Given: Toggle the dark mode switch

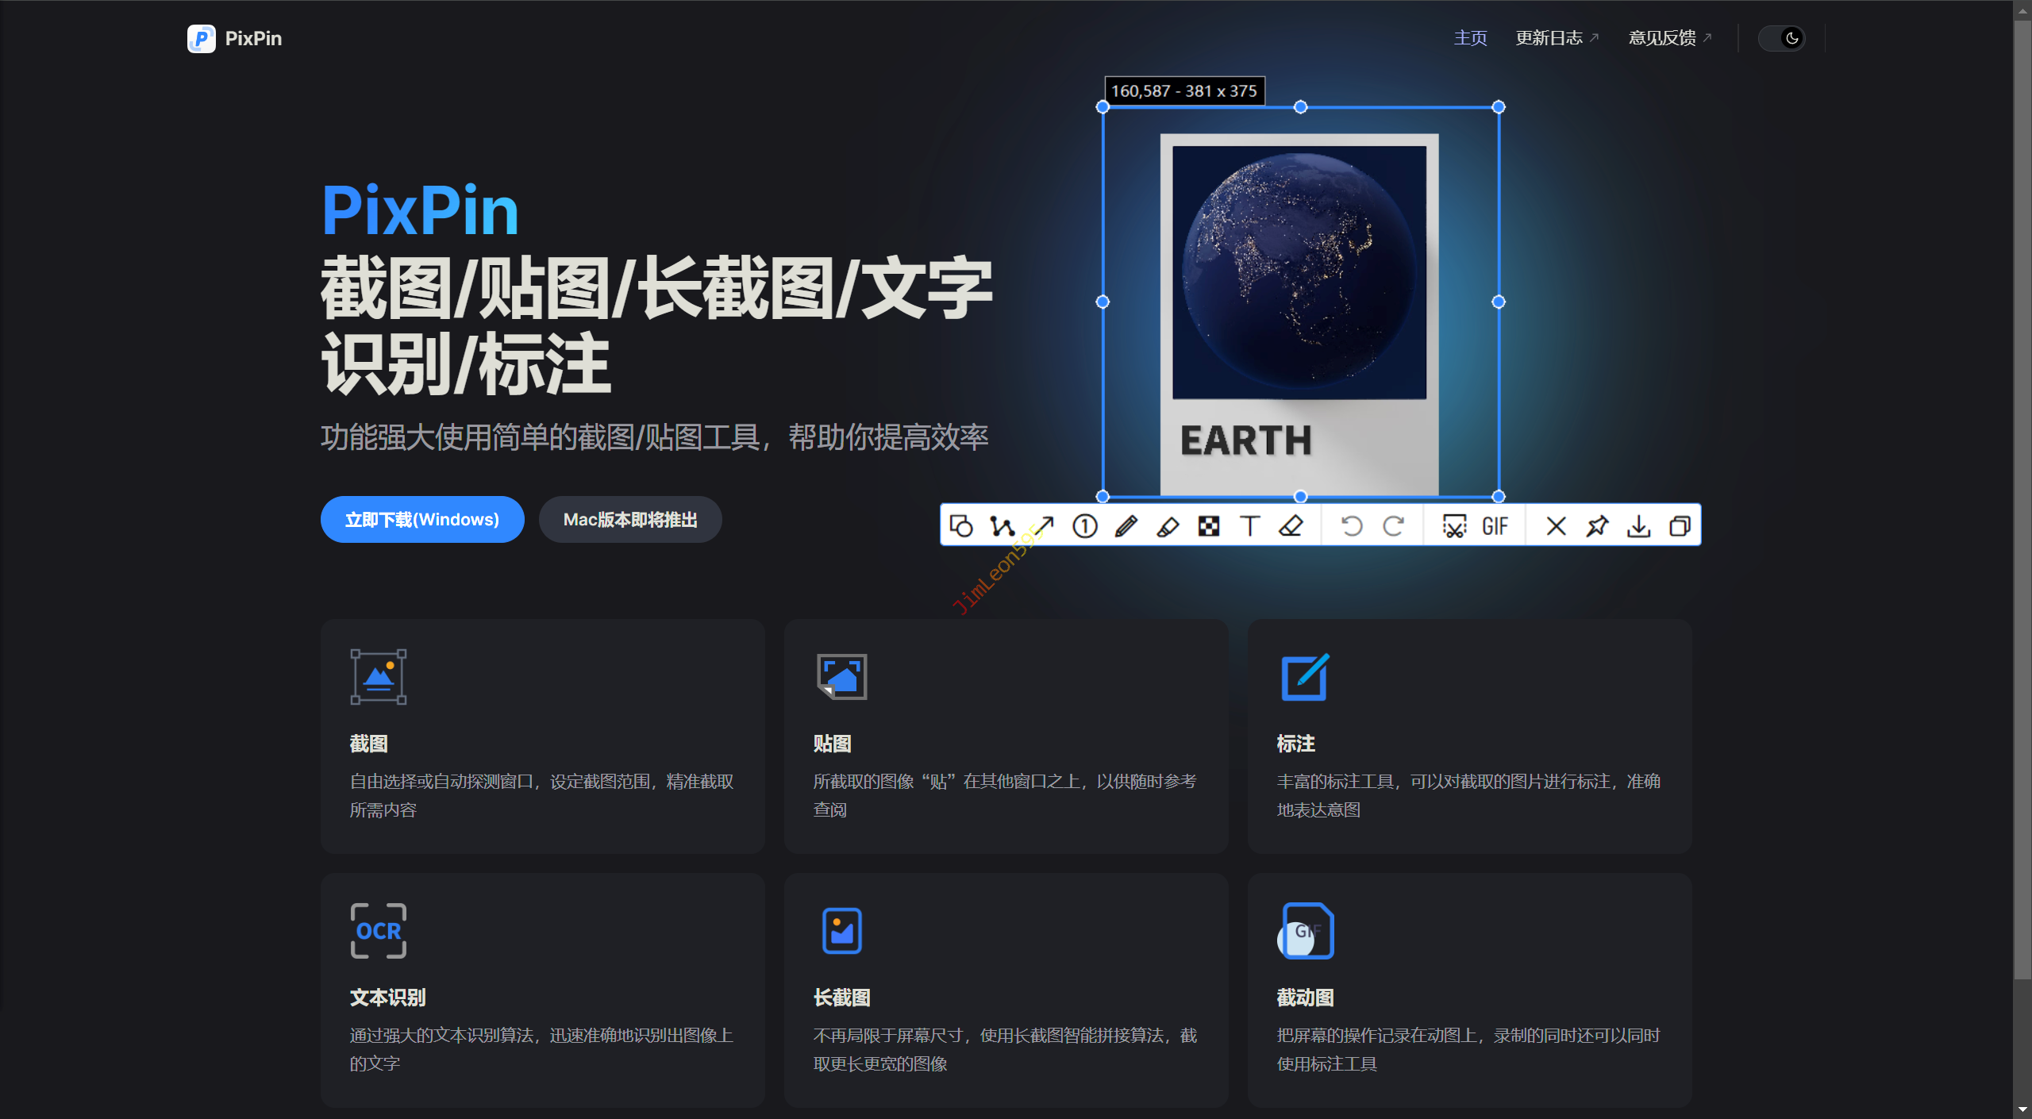Looking at the screenshot, I should [1782, 38].
